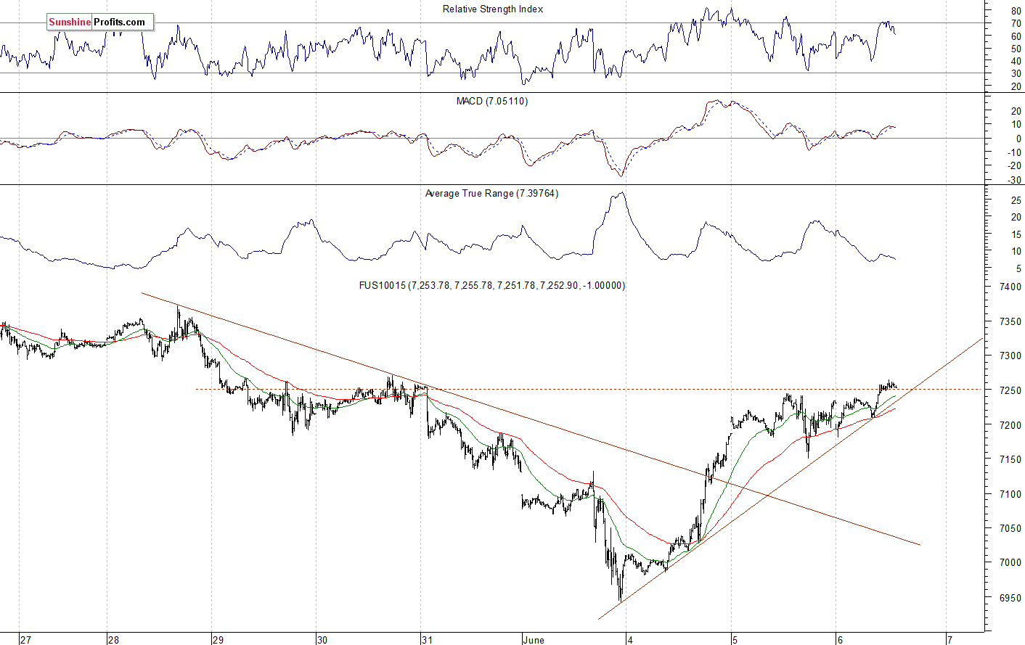Click date label 31 on time axis
The image size is (1025, 645).
point(427,640)
